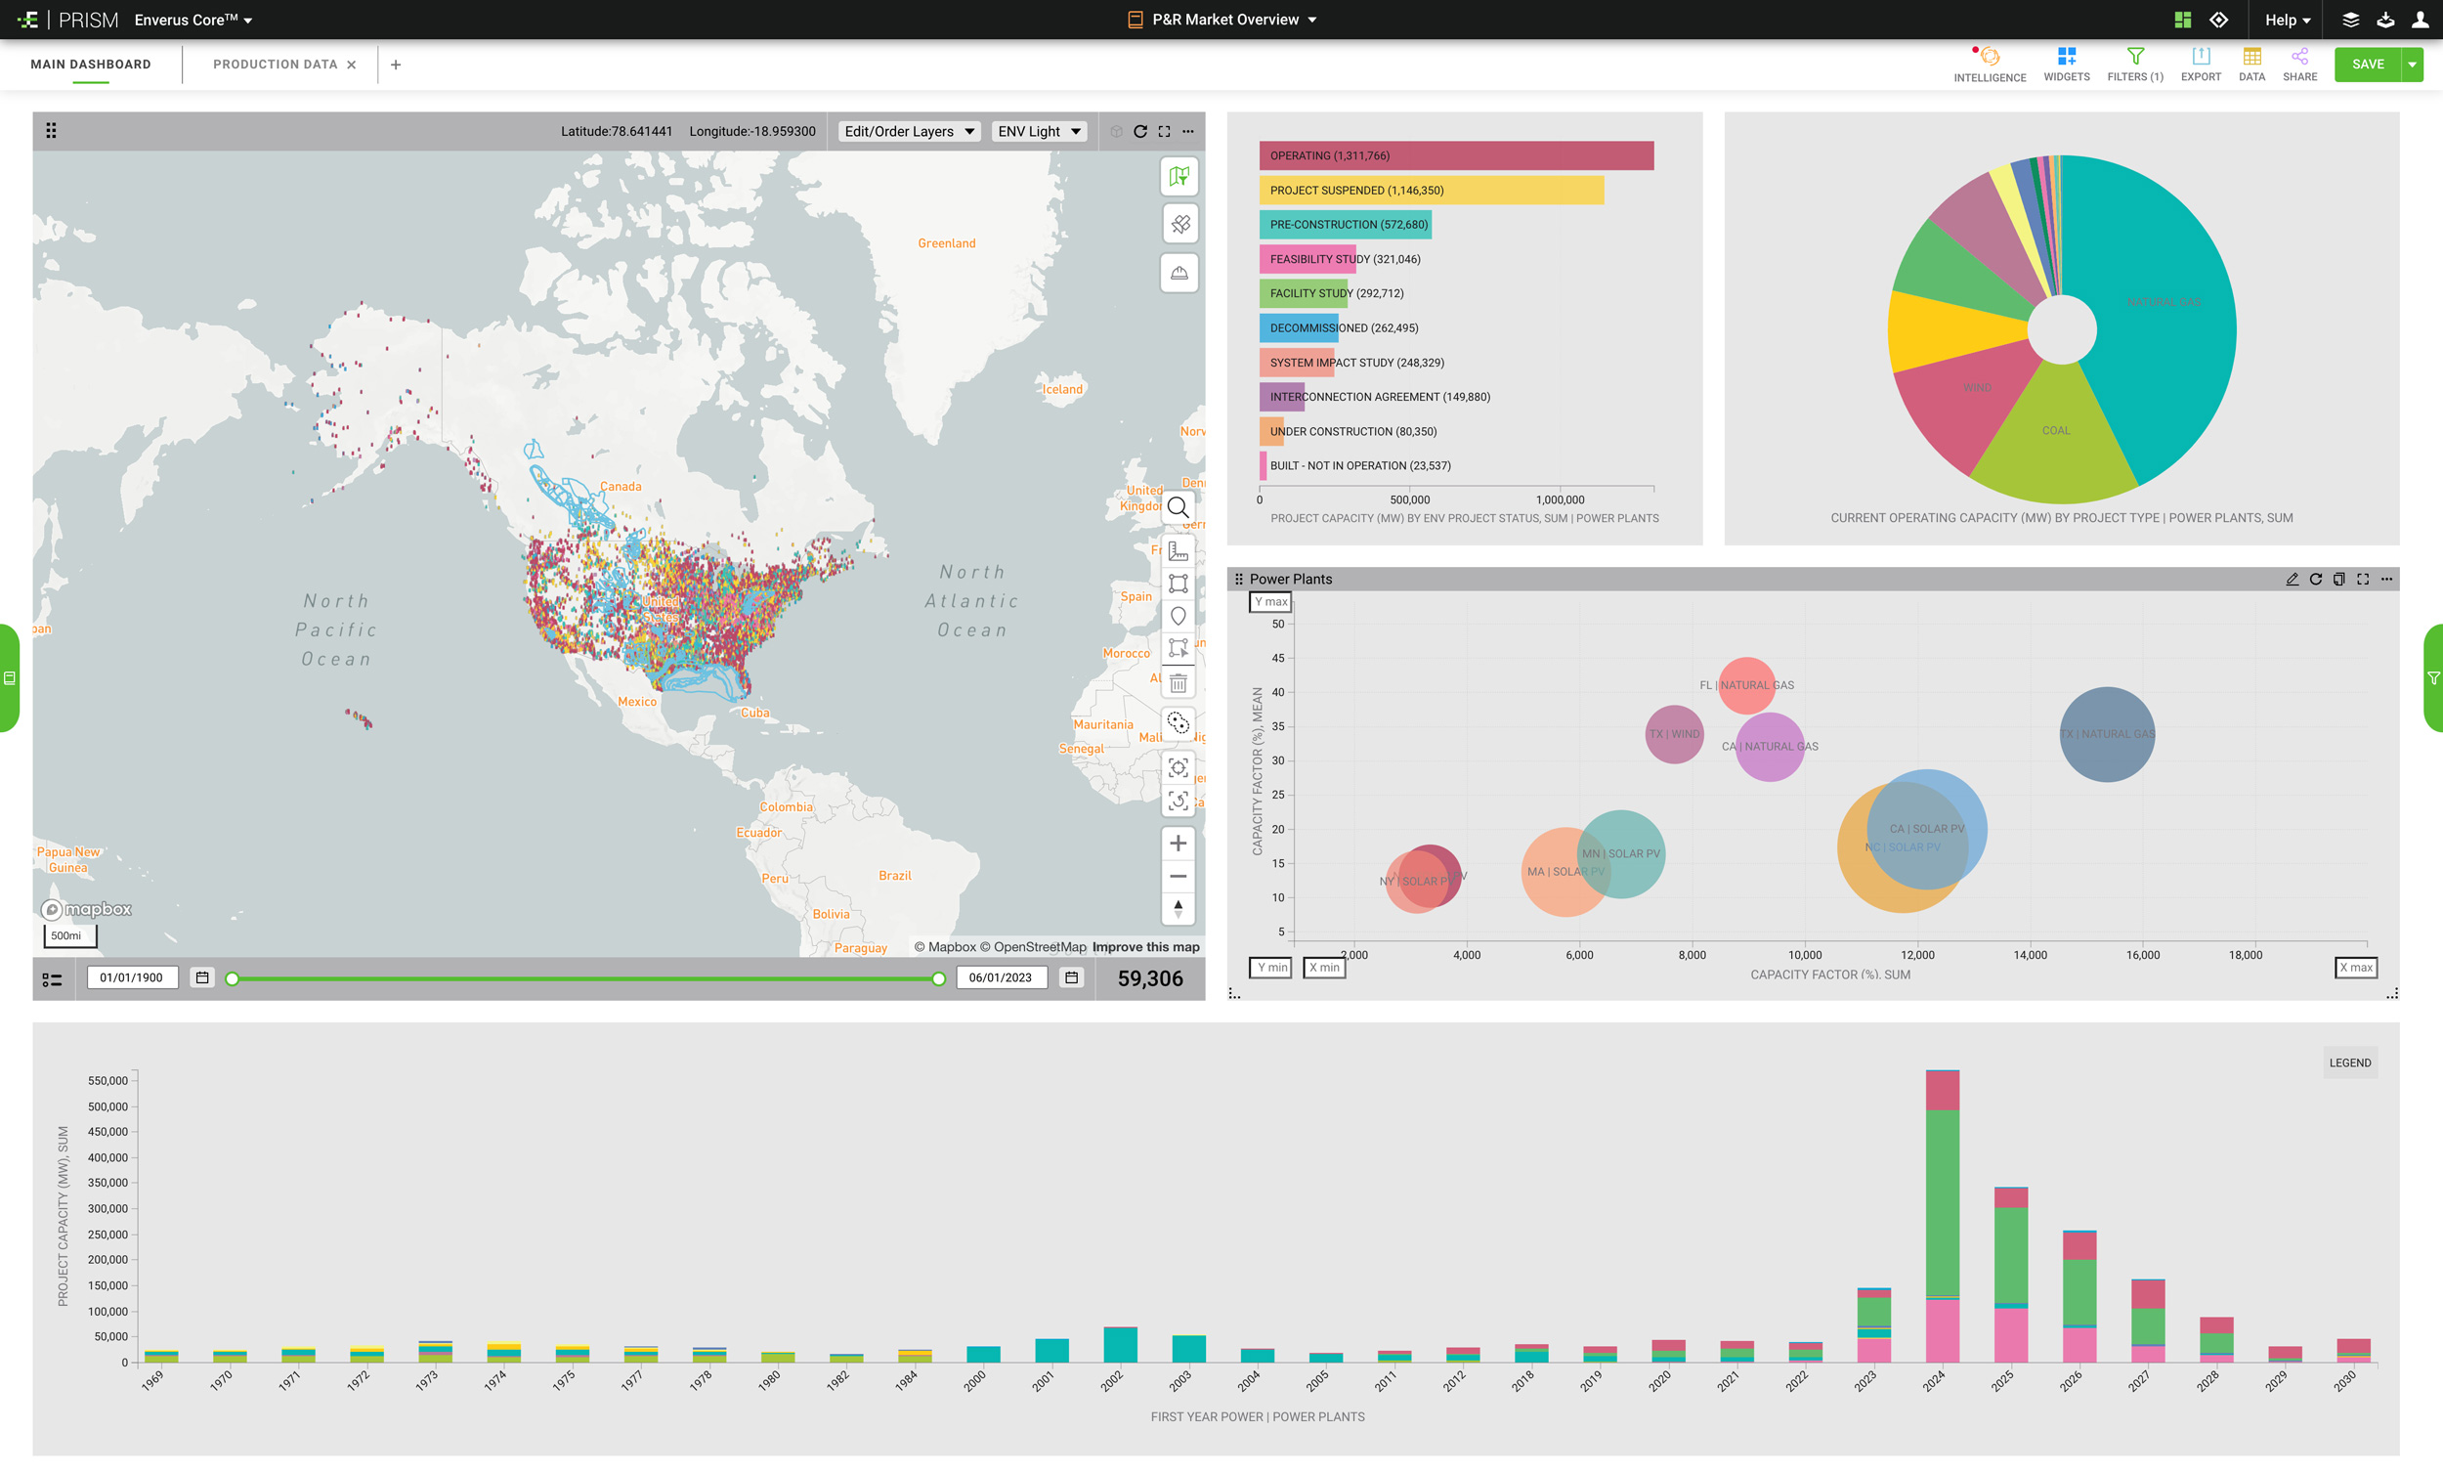
Task: Expand the right green filter panel
Action: pos(2433,678)
